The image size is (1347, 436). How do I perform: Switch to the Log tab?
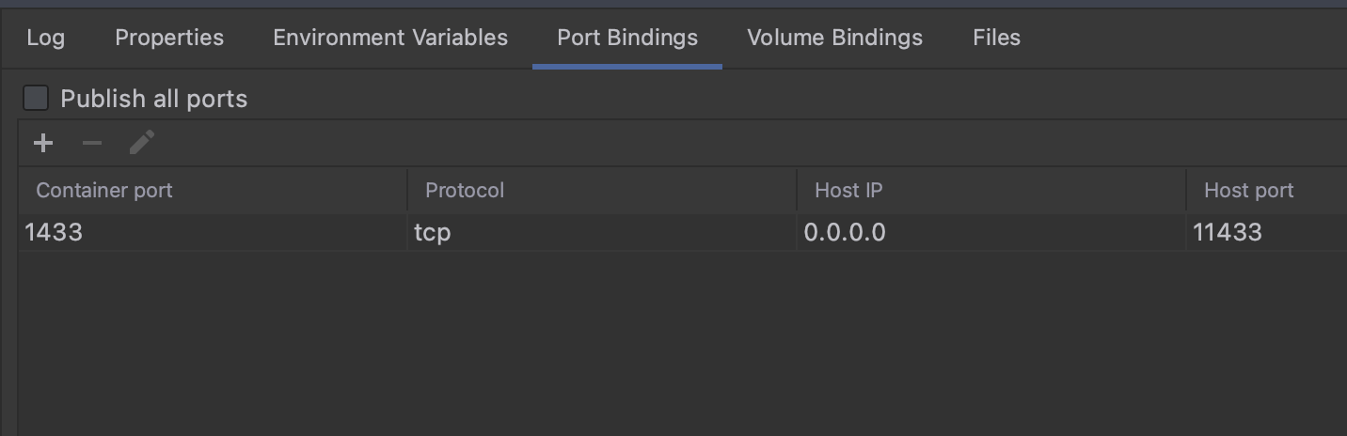pyautogui.click(x=45, y=38)
